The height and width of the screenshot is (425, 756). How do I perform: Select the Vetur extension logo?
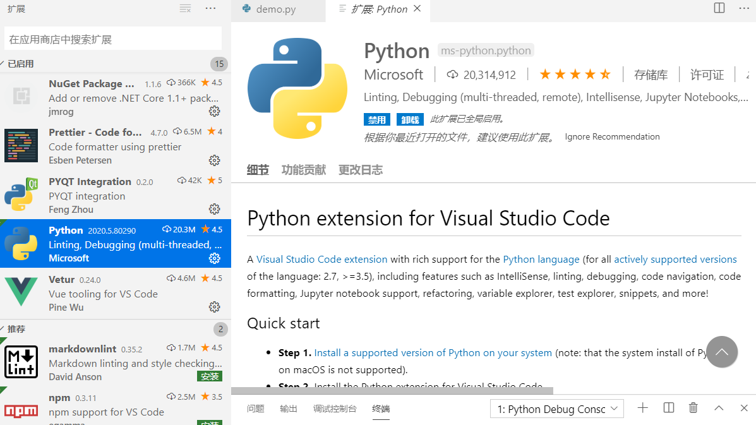pyautogui.click(x=21, y=292)
